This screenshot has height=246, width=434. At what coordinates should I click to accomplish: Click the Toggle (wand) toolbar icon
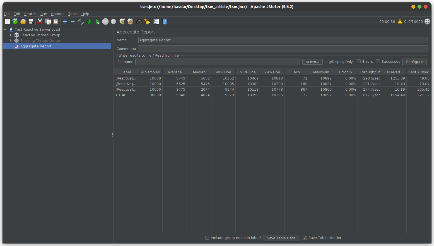click(x=81, y=21)
